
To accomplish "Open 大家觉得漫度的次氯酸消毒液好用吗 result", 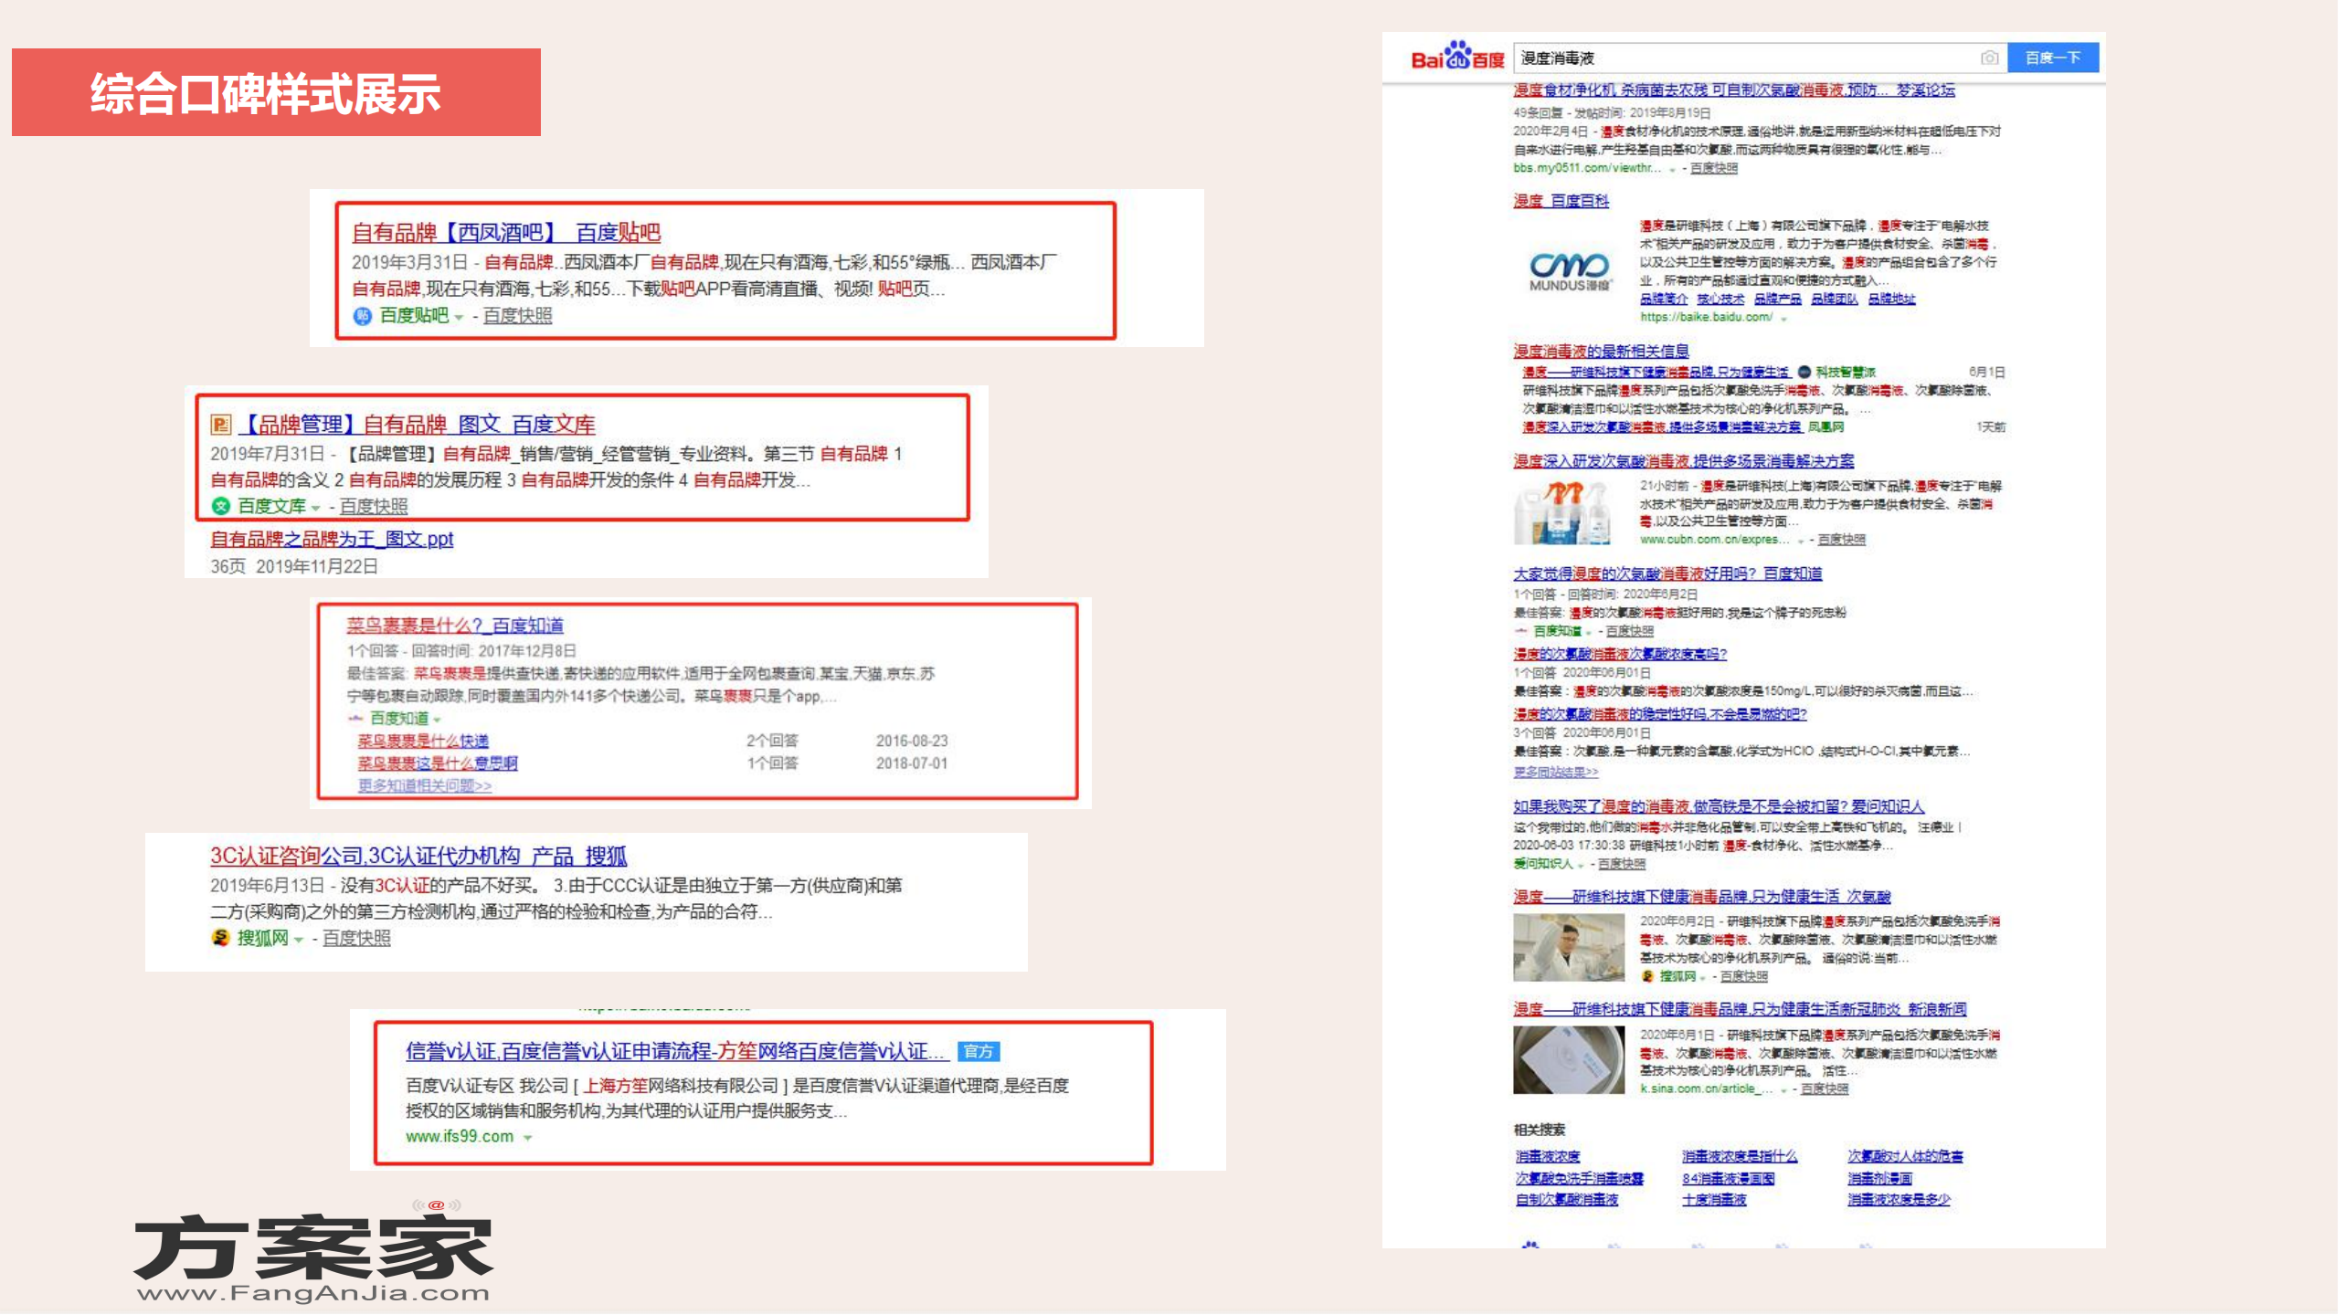I will (1667, 573).
